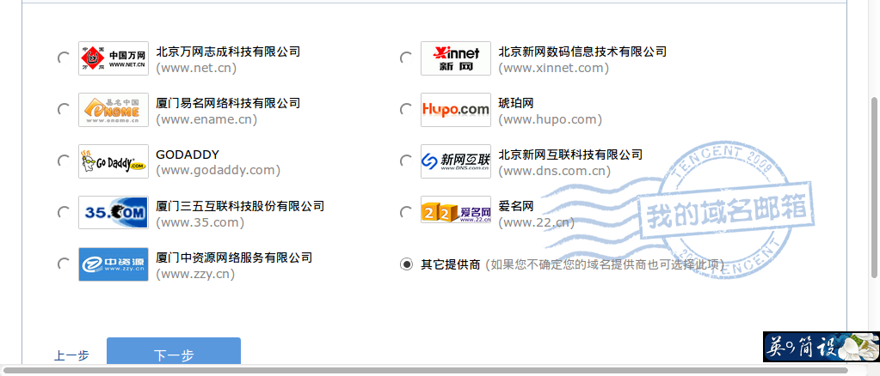Choose the 琥珀网 radio button
This screenshot has height=376, width=880.
coord(406,109)
